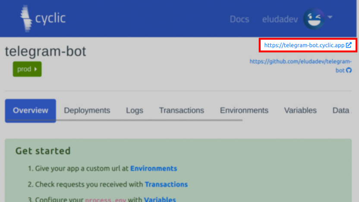Image resolution: width=359 pixels, height=202 pixels.
Task: Click the external link icon beside telegram-bot.cyclic.app
Action: [x=349, y=45]
